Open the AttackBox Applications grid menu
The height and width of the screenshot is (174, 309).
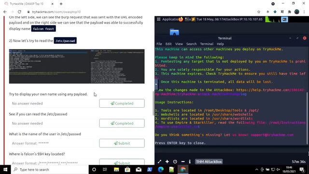coord(159,19)
